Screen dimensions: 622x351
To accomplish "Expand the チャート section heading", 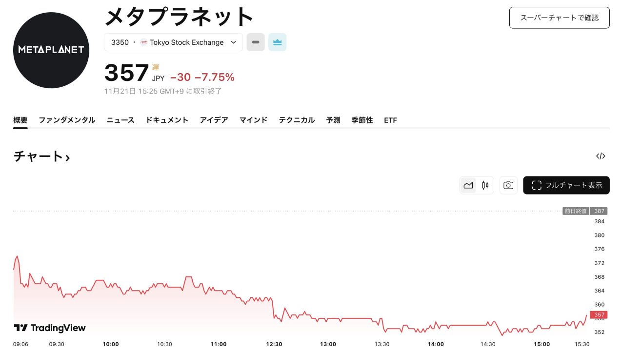I will click(42, 156).
